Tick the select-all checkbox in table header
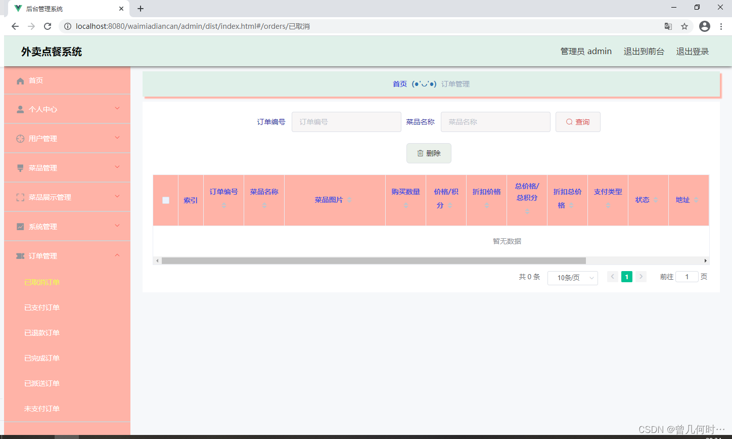 point(166,200)
